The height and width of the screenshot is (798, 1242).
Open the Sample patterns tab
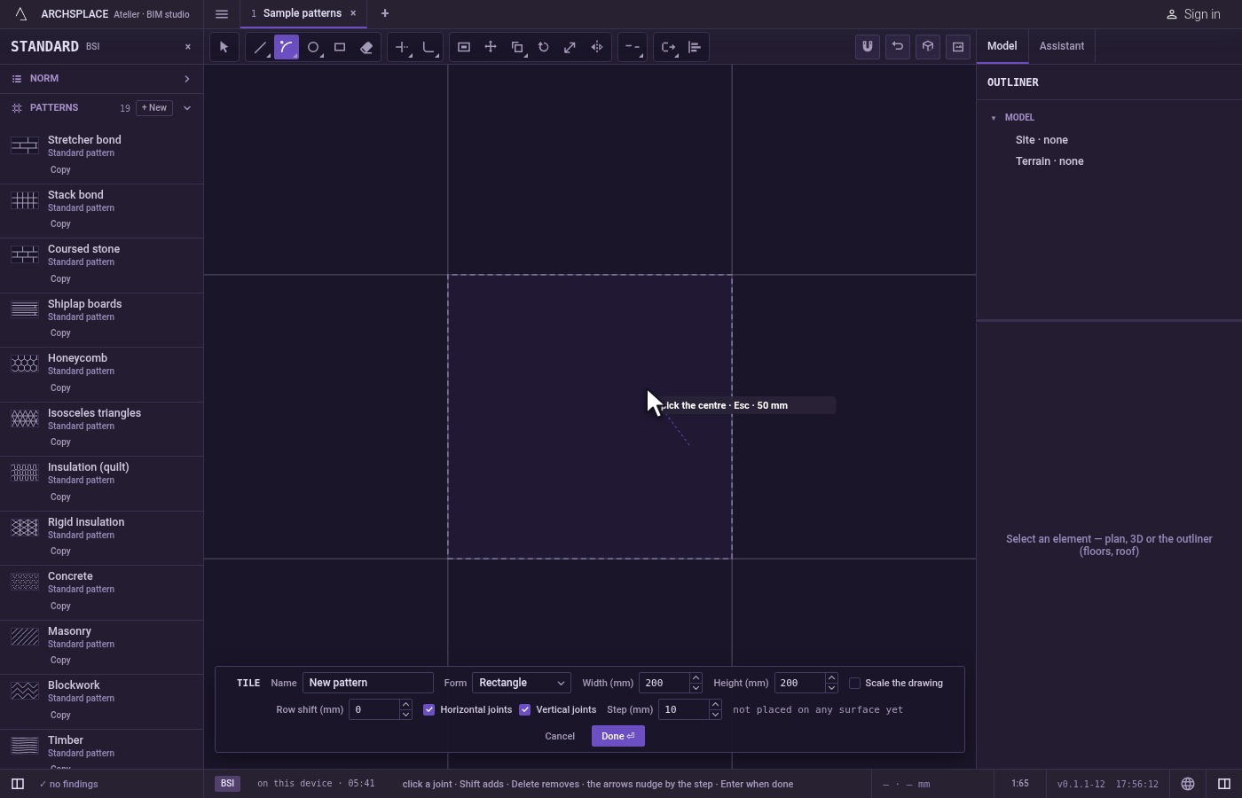coord(302,13)
